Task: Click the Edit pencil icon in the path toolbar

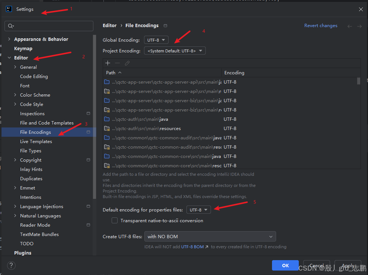Action: pos(127,63)
